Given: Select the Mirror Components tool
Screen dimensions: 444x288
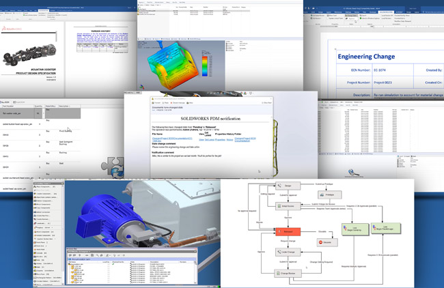Looking at the screenshot, I should coord(43,204).
